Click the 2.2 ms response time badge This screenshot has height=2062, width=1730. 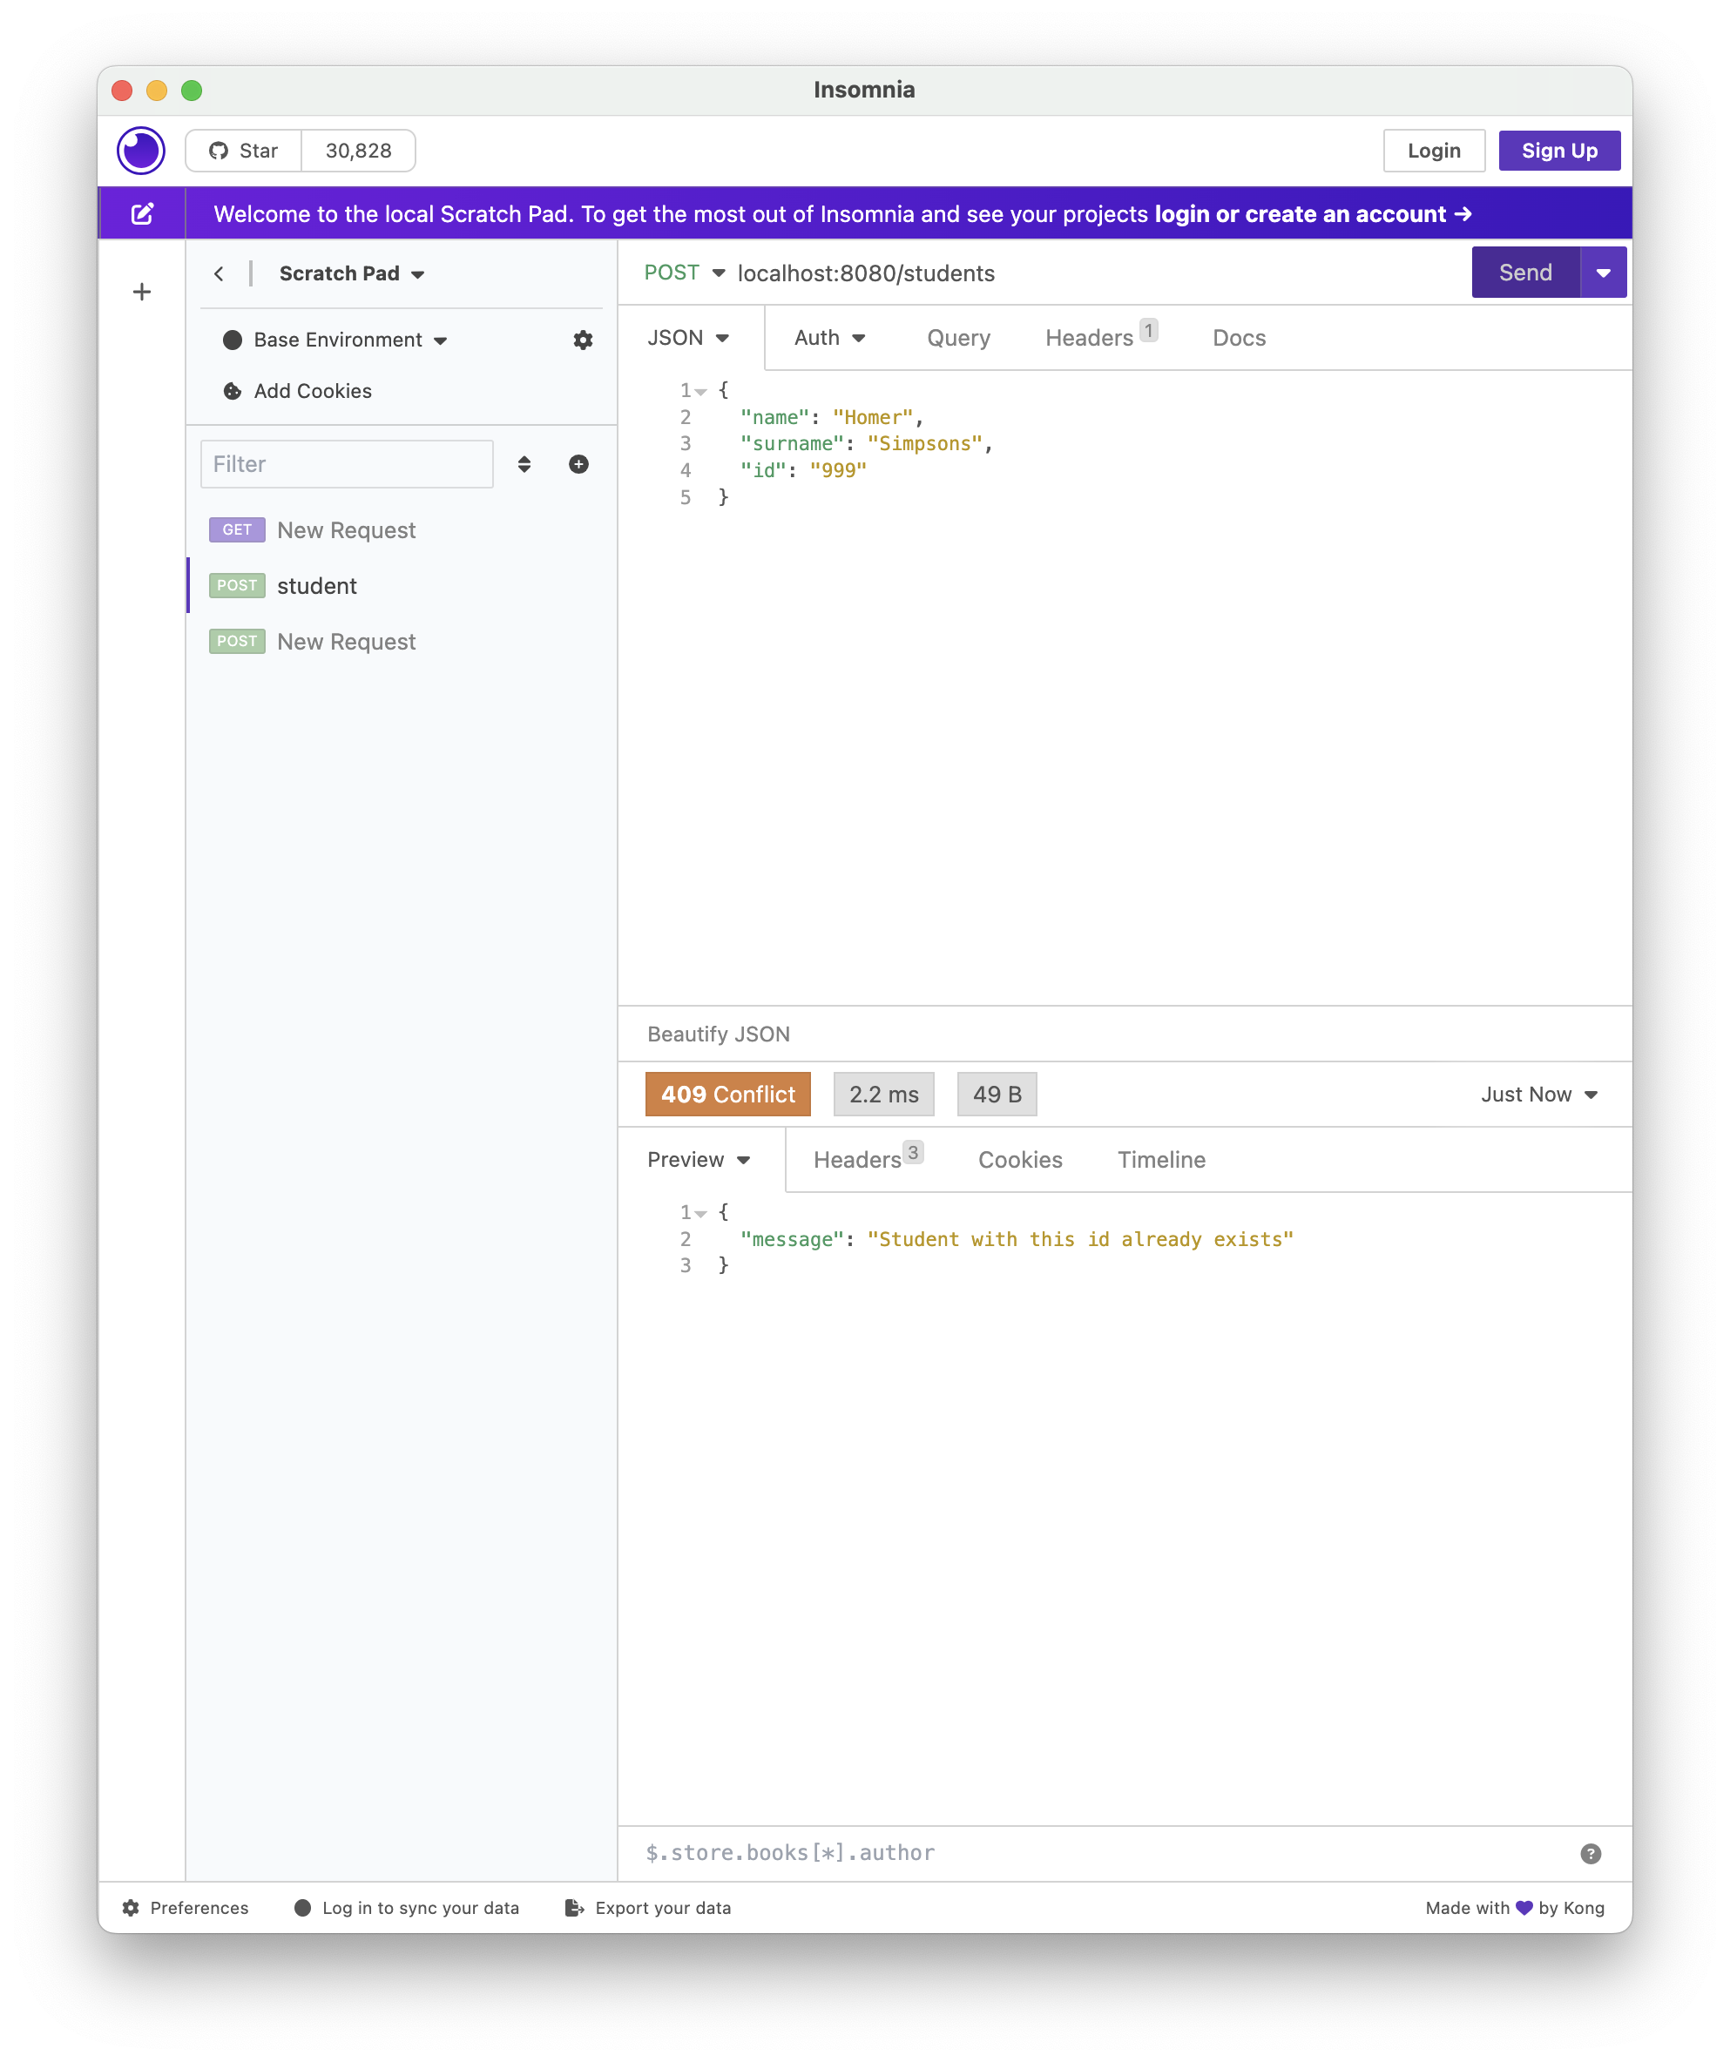click(x=883, y=1094)
